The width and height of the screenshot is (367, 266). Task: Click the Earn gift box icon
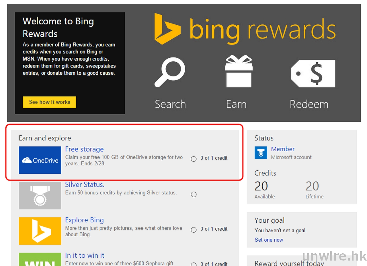pyautogui.click(x=239, y=72)
